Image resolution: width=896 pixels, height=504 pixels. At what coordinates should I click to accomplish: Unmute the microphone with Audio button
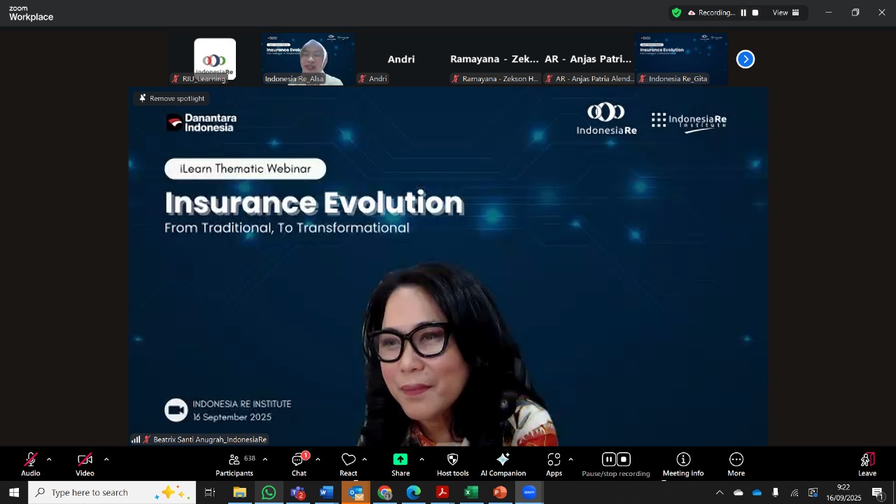point(31,463)
